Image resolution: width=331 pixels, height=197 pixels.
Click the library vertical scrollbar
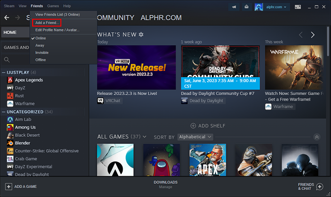(x=328, y=41)
